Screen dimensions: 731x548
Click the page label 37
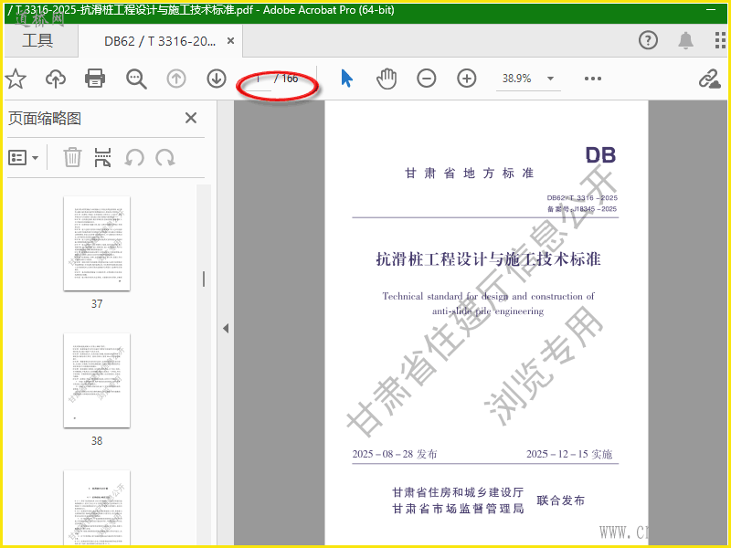97,304
